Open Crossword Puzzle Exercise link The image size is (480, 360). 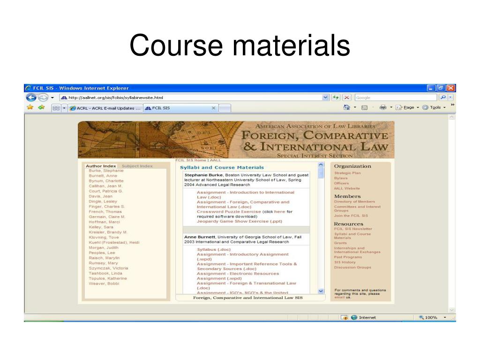pos(229,211)
